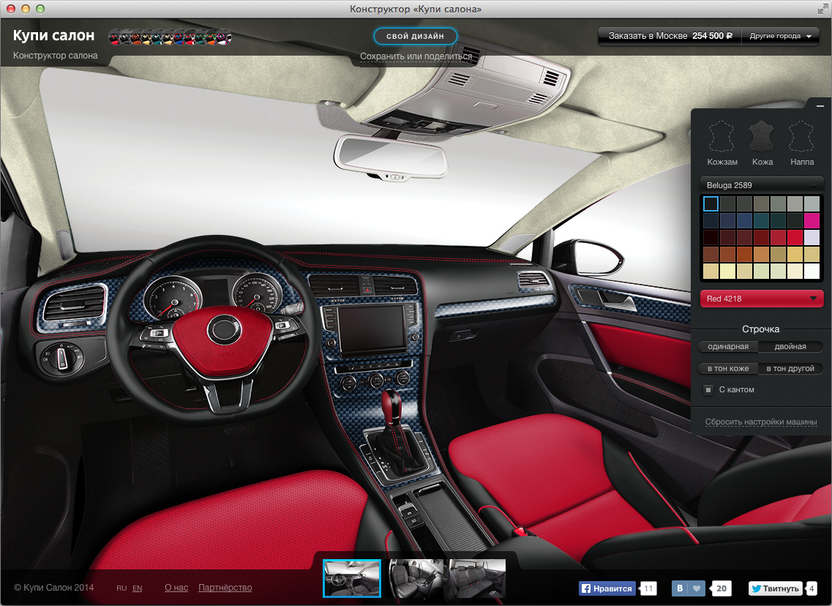The image size is (832, 606).
Task: Open the Партнёрство page
Action: [225, 588]
